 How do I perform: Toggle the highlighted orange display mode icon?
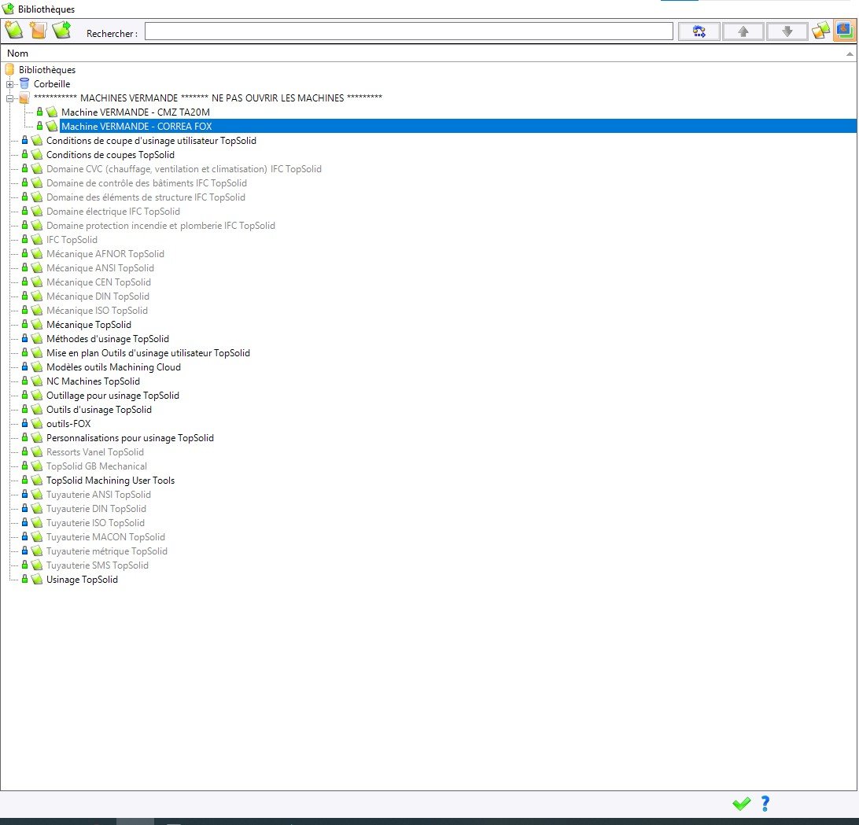pyautogui.click(x=844, y=31)
